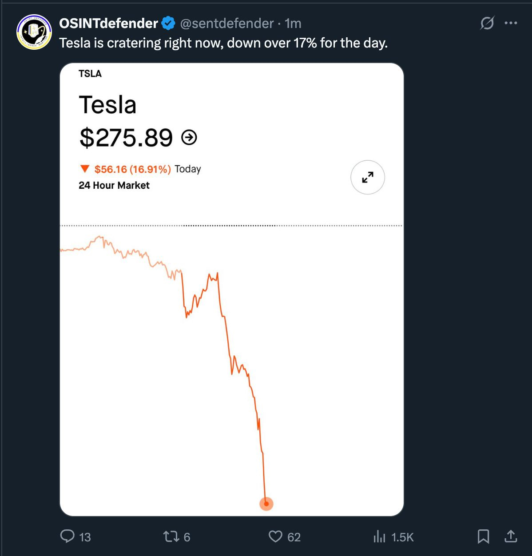Click the $56.16 (16.91%) change text

pyautogui.click(x=132, y=169)
